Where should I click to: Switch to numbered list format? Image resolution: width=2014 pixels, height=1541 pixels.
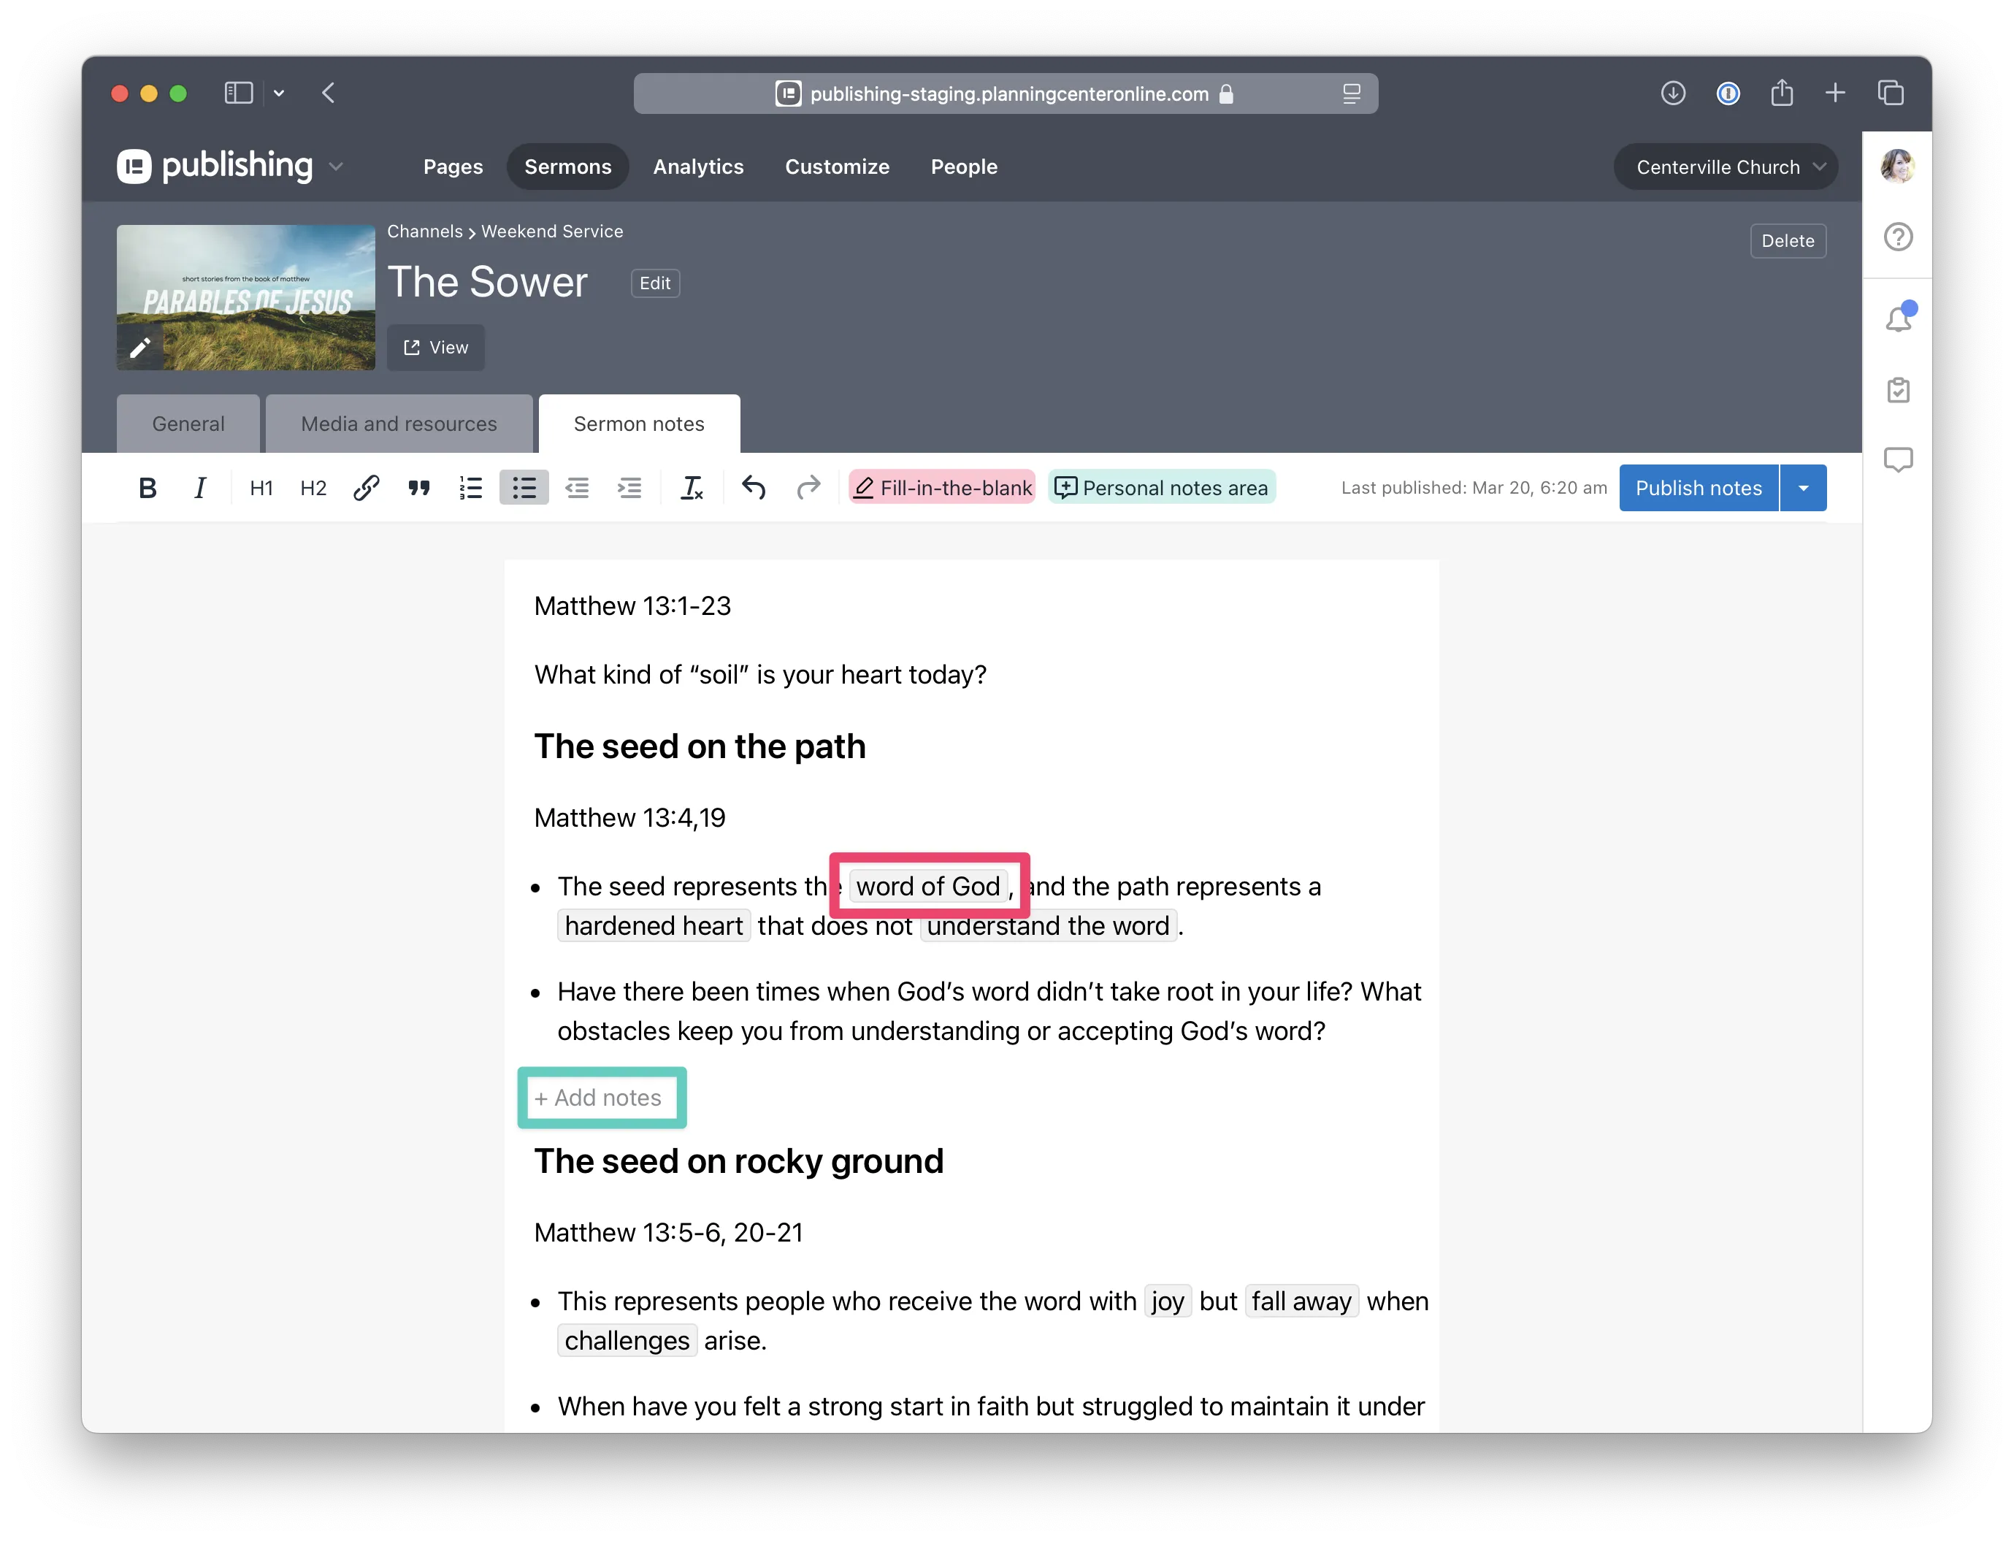point(470,488)
